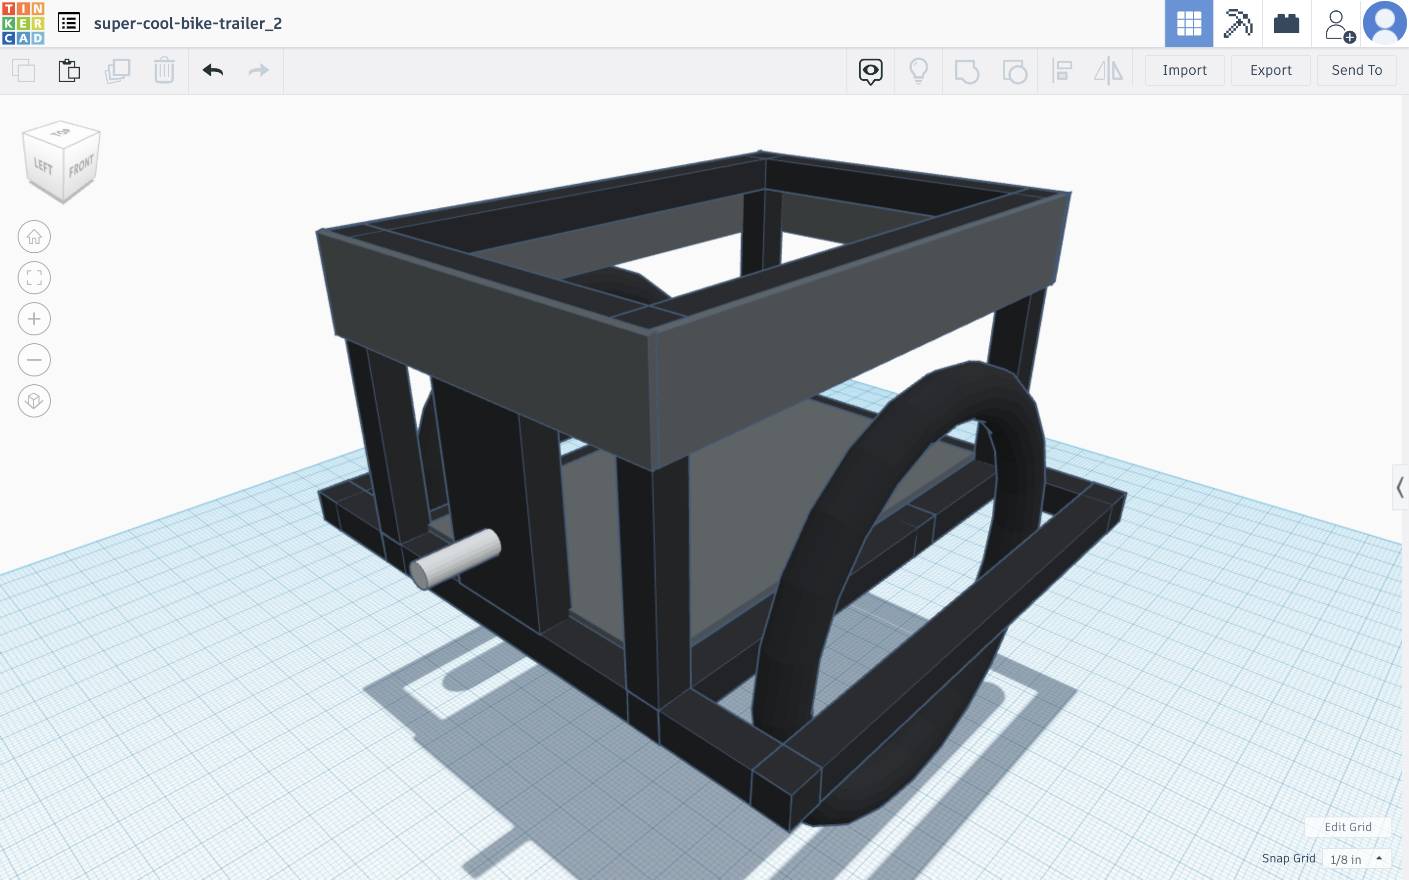This screenshot has width=1409, height=880.
Task: Open the designs list icon
Action: [68, 23]
